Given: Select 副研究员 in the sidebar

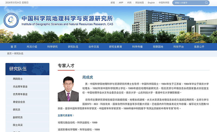Looking at the screenshot, I should point(27,117).
